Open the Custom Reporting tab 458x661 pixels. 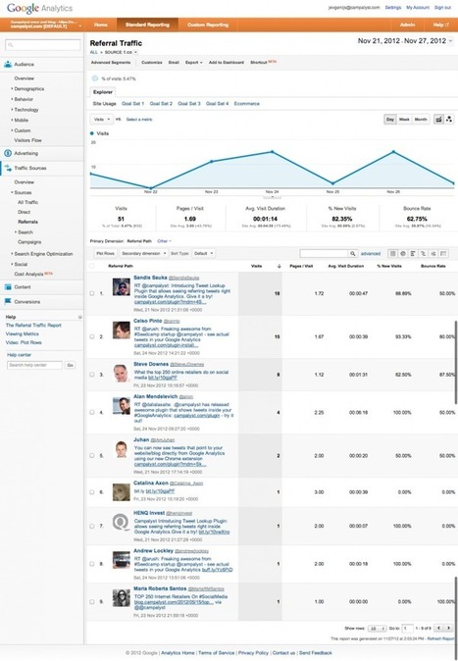tap(208, 25)
